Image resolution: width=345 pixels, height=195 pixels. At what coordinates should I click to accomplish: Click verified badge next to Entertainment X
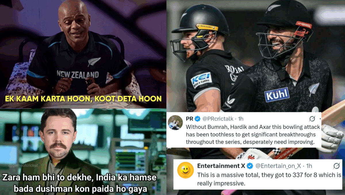pyautogui.click(x=250, y=166)
